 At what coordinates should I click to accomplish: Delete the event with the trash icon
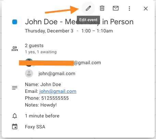[x=102, y=8]
